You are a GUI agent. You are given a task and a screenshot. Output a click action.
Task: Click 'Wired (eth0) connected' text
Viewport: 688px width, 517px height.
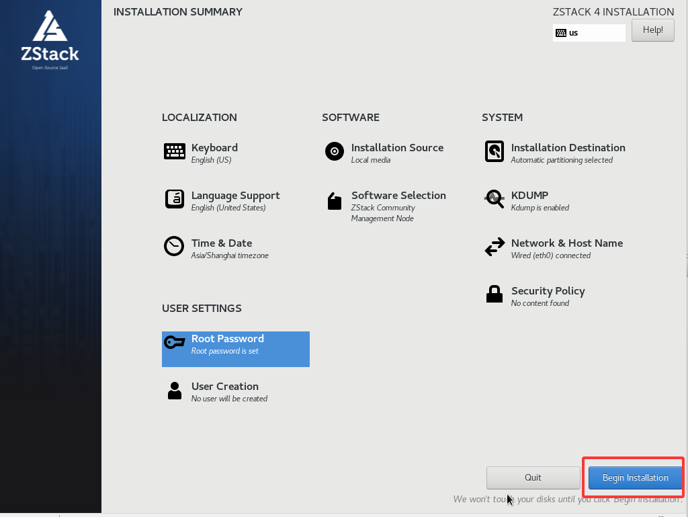(551, 255)
